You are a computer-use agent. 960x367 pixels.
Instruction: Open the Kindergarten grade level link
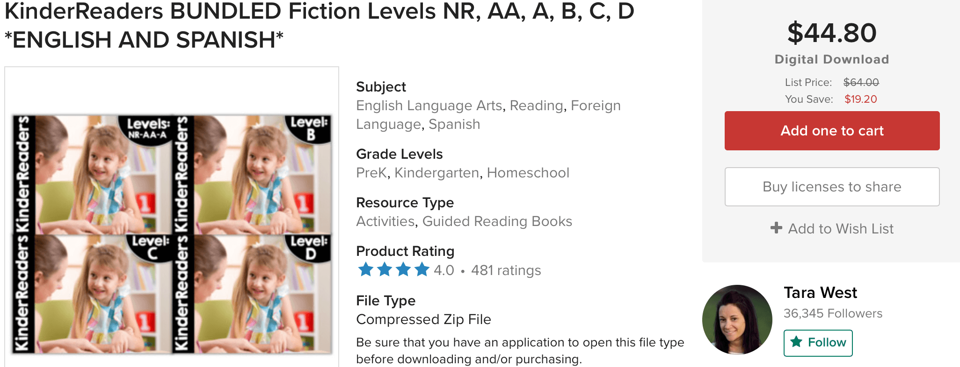point(436,173)
